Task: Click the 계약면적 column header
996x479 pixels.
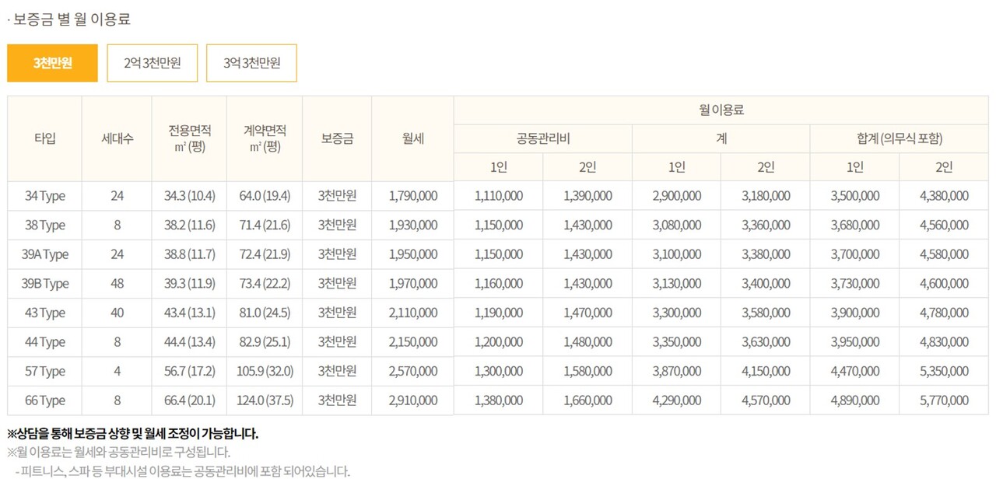Action: (x=265, y=138)
